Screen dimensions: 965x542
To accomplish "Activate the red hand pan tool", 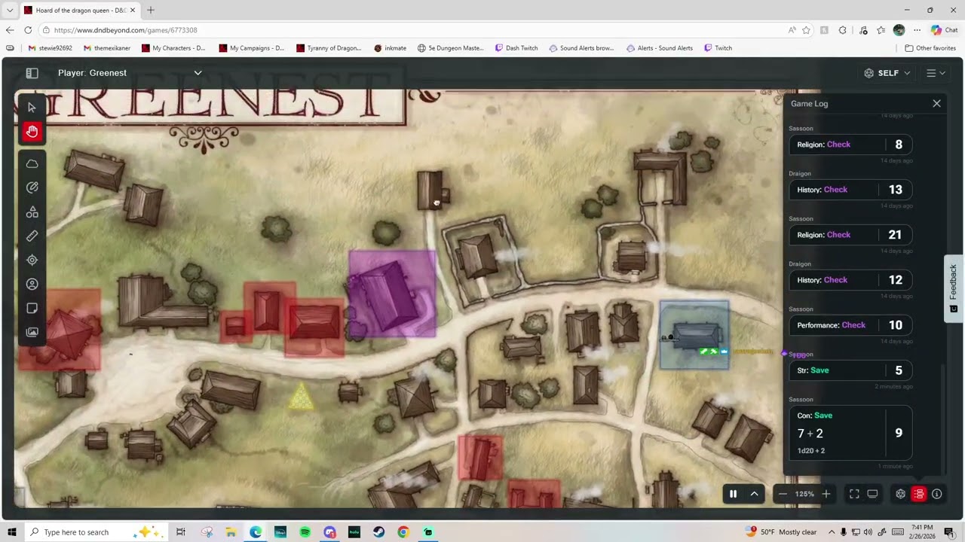I will pyautogui.click(x=32, y=132).
